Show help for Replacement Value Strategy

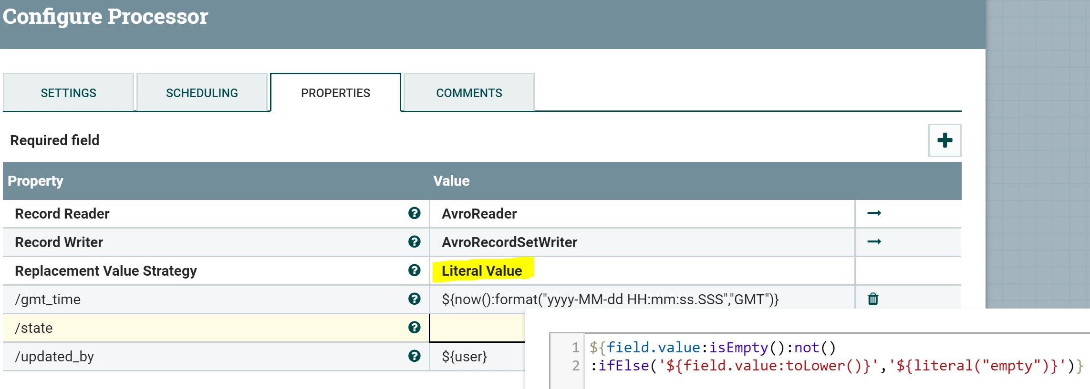414,270
